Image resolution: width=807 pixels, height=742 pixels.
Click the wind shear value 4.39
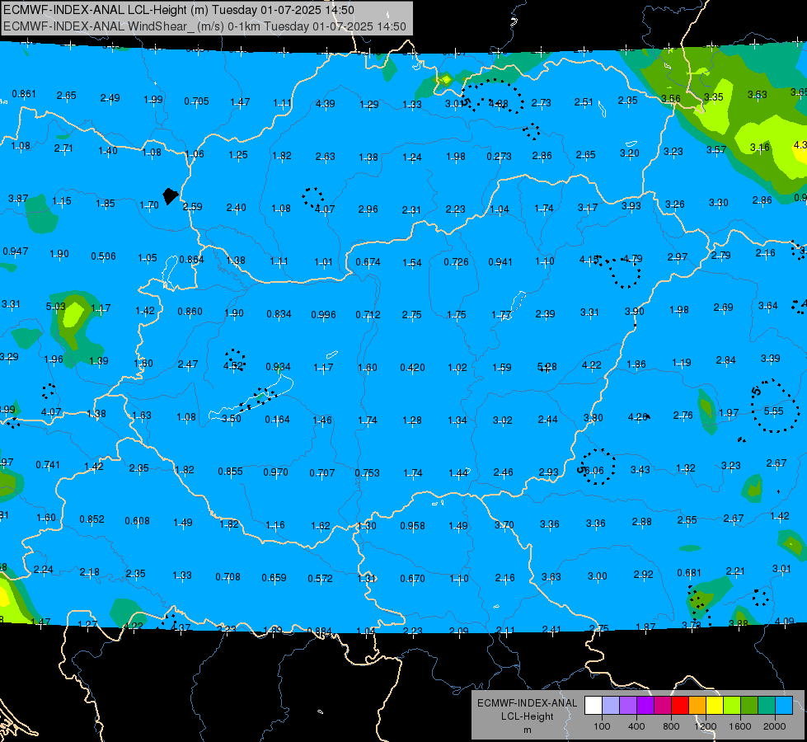coord(326,104)
